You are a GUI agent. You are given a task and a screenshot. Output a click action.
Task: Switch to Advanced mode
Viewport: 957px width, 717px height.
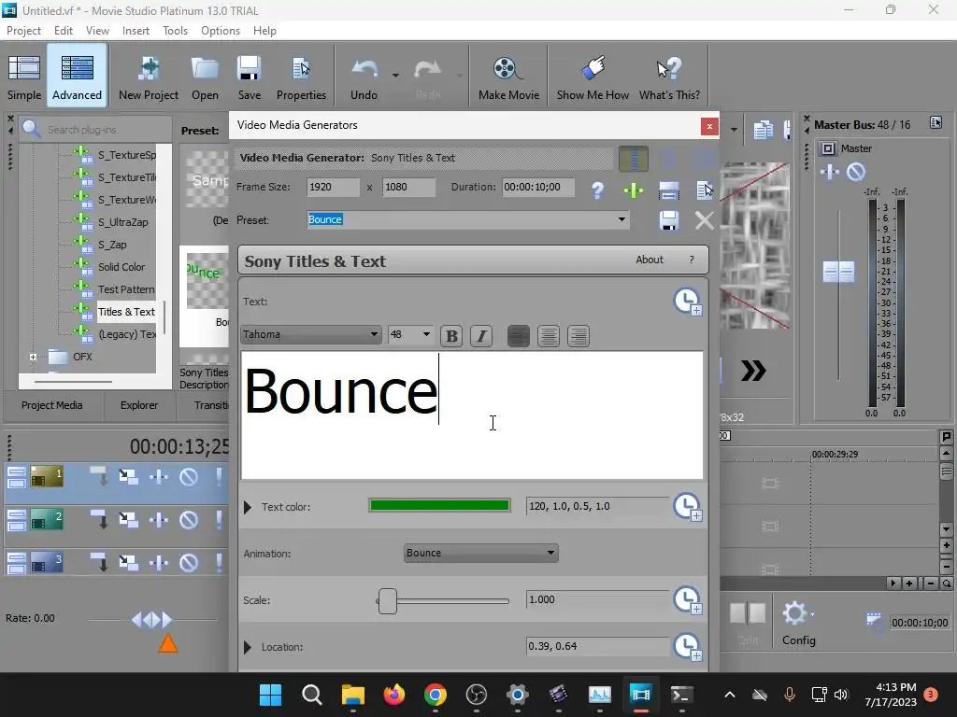pyautogui.click(x=77, y=77)
